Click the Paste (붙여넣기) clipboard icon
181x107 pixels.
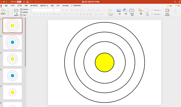click(x=3, y=11)
